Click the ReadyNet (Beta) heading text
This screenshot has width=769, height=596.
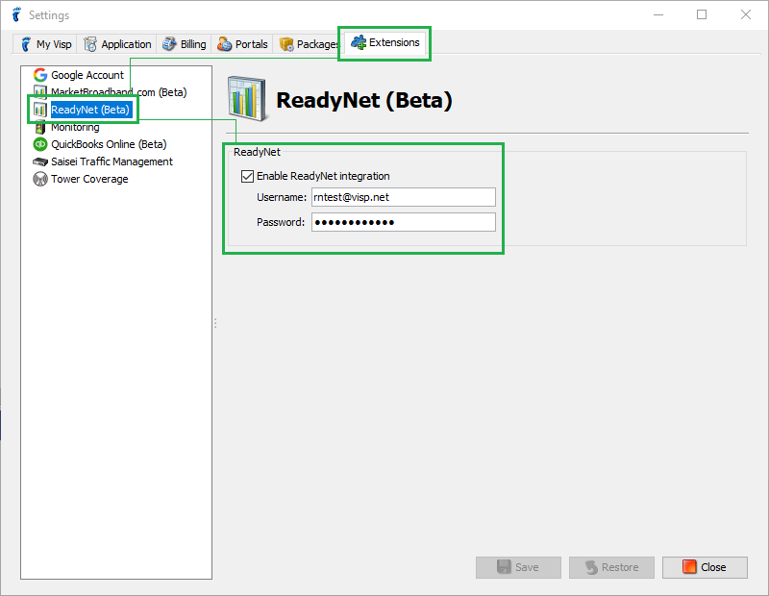[x=364, y=100]
